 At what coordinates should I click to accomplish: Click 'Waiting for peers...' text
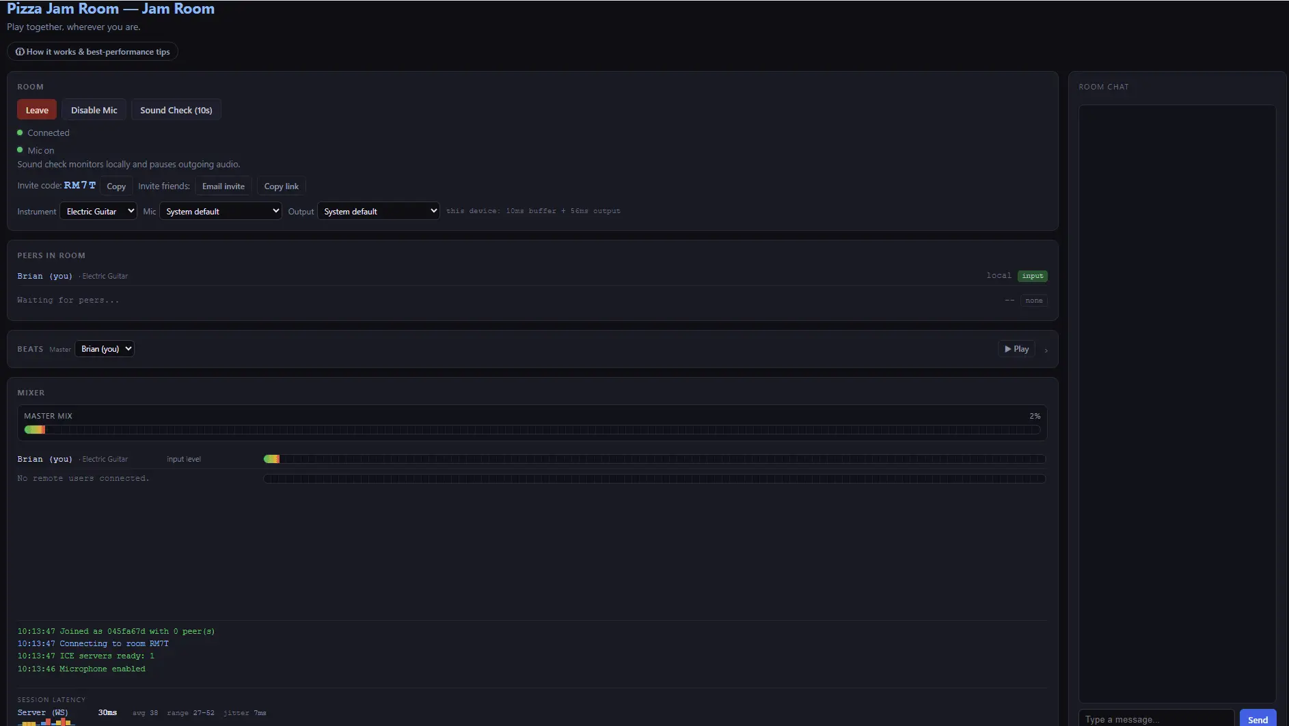pos(68,300)
